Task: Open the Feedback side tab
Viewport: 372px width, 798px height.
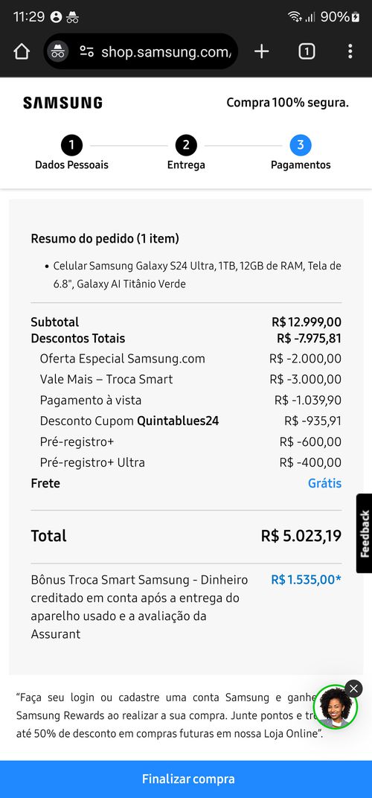Action: [365, 533]
